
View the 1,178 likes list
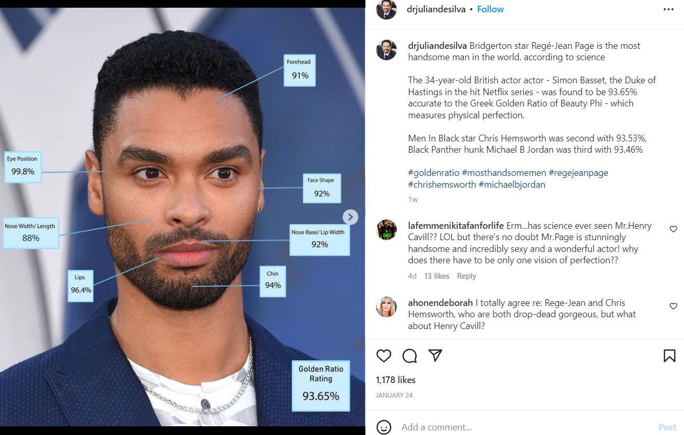(x=396, y=380)
